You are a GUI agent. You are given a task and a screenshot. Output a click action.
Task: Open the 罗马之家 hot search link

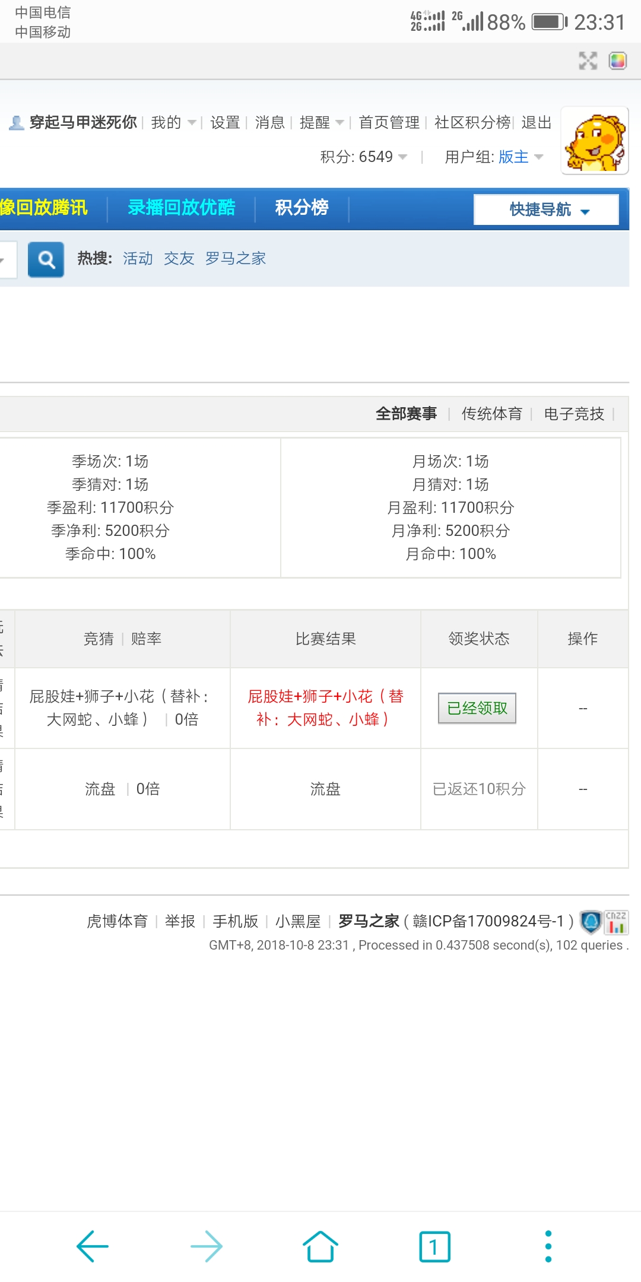236,259
